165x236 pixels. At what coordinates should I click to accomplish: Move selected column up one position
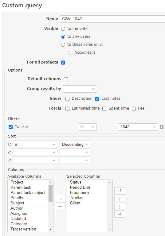(x=120, y=199)
